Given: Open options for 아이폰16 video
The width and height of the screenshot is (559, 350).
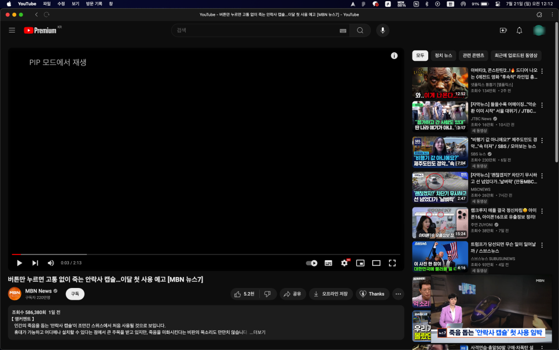Looking at the screenshot, I should point(542,211).
